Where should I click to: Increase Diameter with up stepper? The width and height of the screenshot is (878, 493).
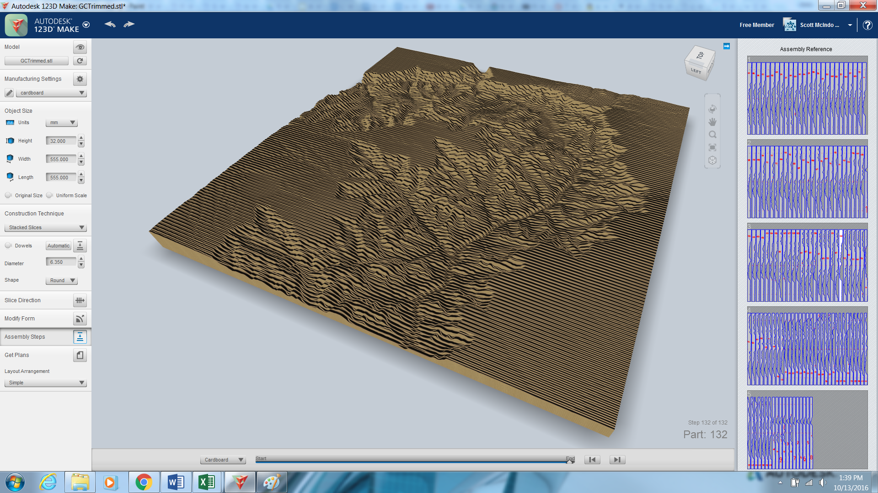pyautogui.click(x=81, y=259)
